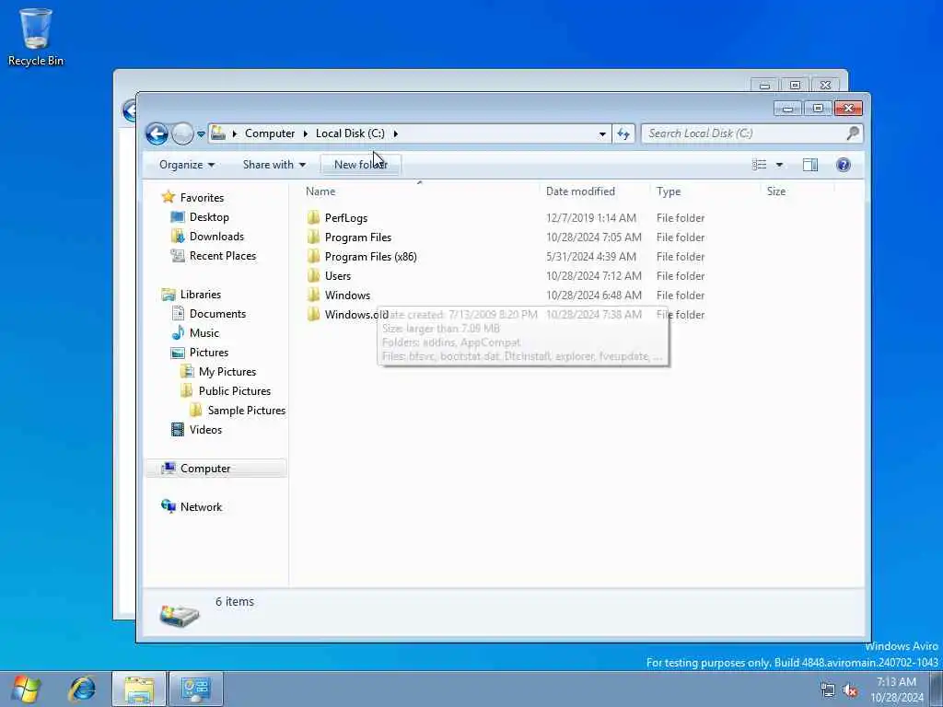
Task: Click the New folder button
Action: coord(360,165)
